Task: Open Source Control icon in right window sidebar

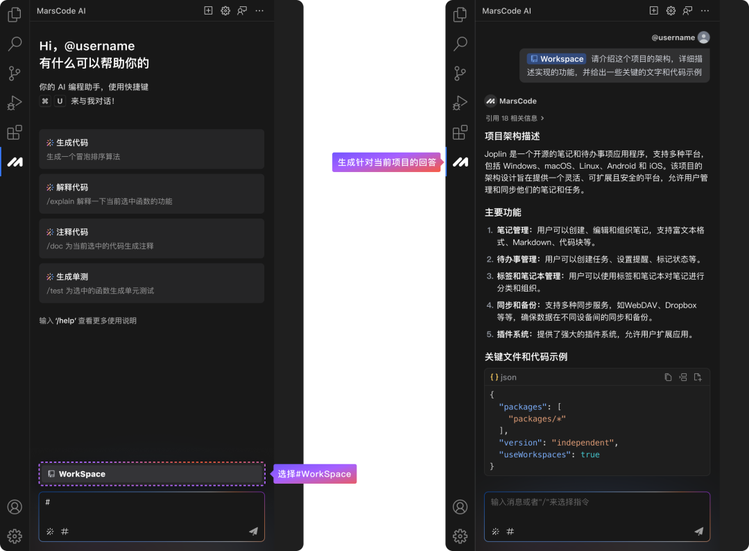Action: (460, 73)
